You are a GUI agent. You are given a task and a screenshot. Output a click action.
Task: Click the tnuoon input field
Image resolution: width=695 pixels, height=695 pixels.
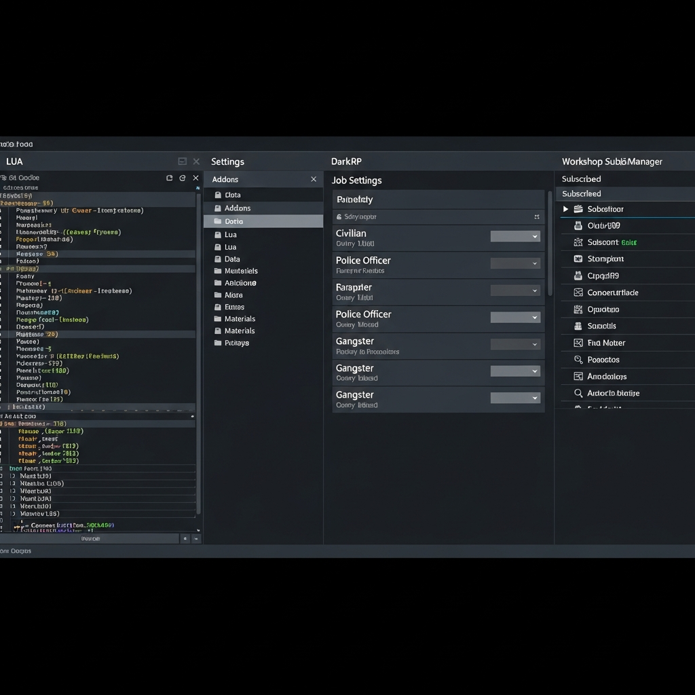coord(90,538)
